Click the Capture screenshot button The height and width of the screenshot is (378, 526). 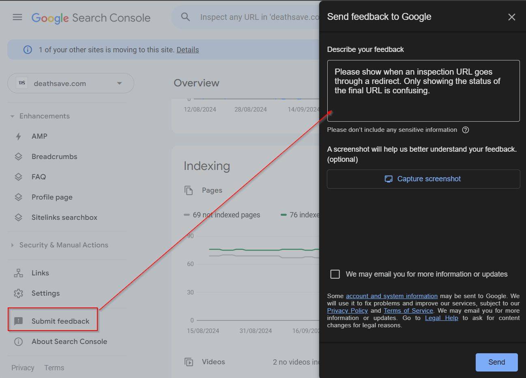point(423,179)
